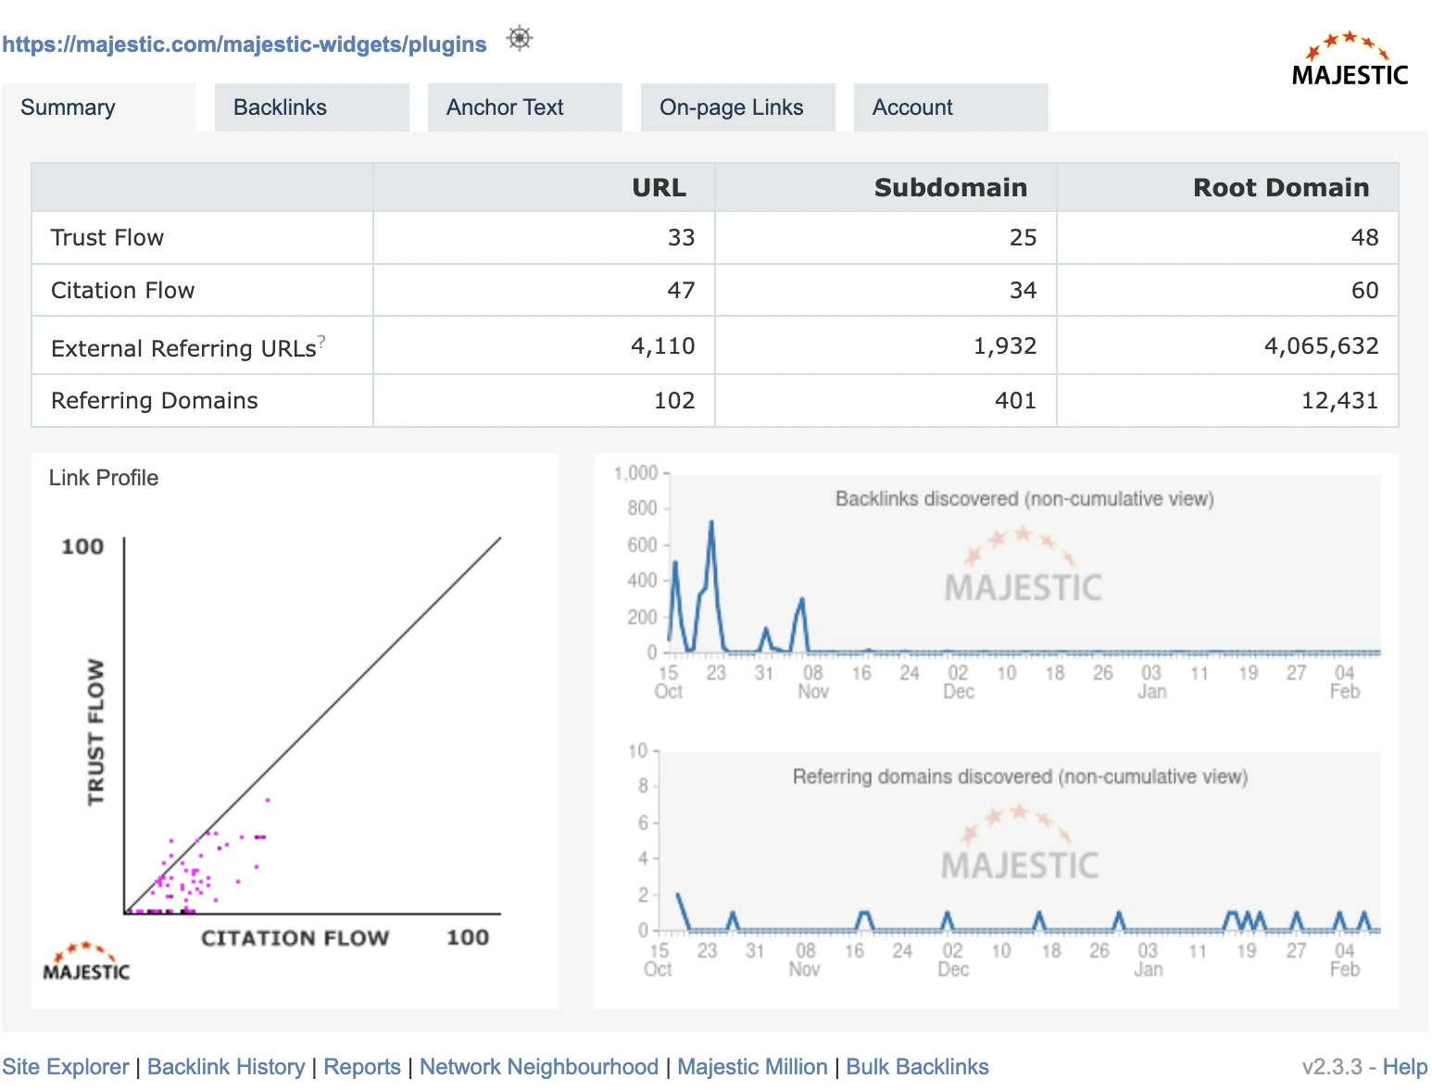Viewport: 1432px width, 1091px height.
Task: Open the analyzed majestic-widgets plugins URL link
Action: pyautogui.click(x=245, y=44)
